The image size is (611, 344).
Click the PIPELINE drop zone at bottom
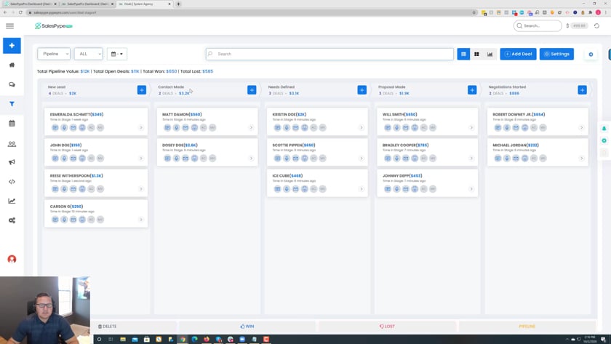click(x=527, y=327)
